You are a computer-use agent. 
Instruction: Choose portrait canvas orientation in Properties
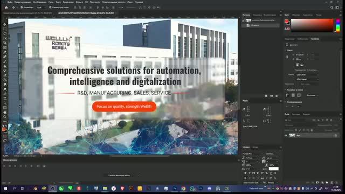click(297, 65)
